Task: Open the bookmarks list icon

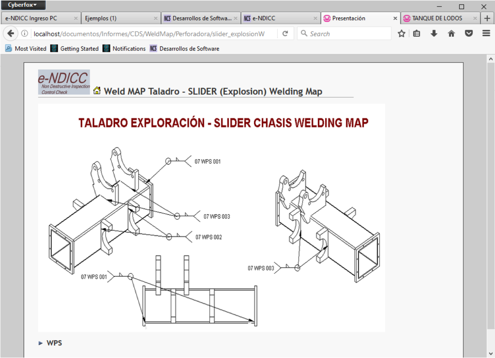Action: tap(416, 34)
